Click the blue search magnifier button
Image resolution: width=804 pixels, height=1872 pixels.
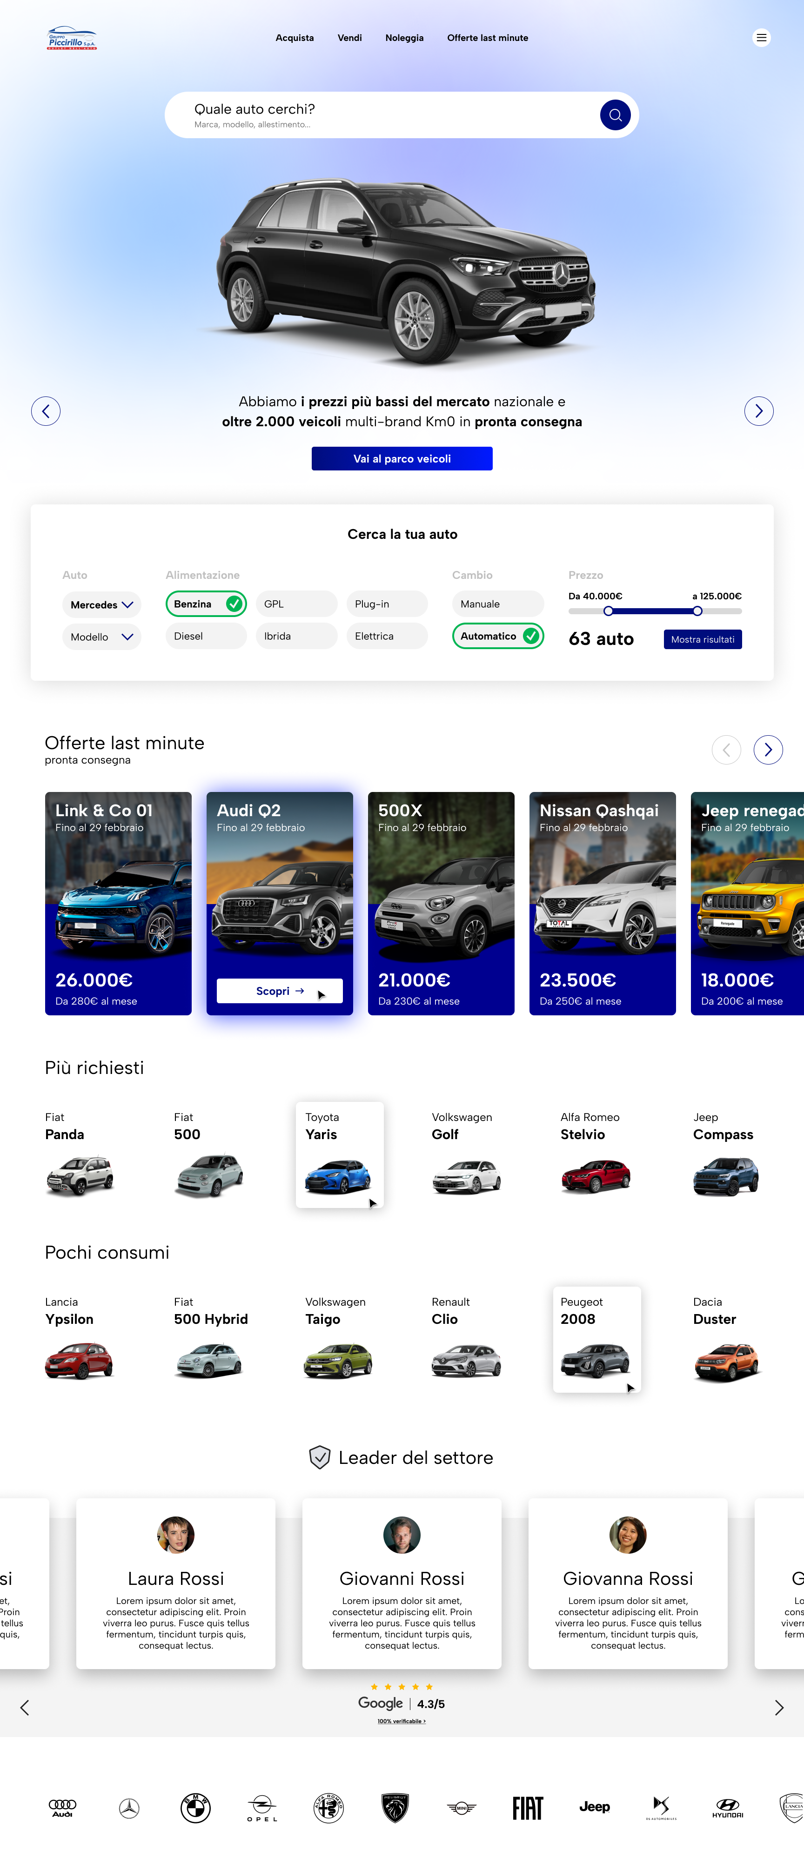tap(615, 115)
